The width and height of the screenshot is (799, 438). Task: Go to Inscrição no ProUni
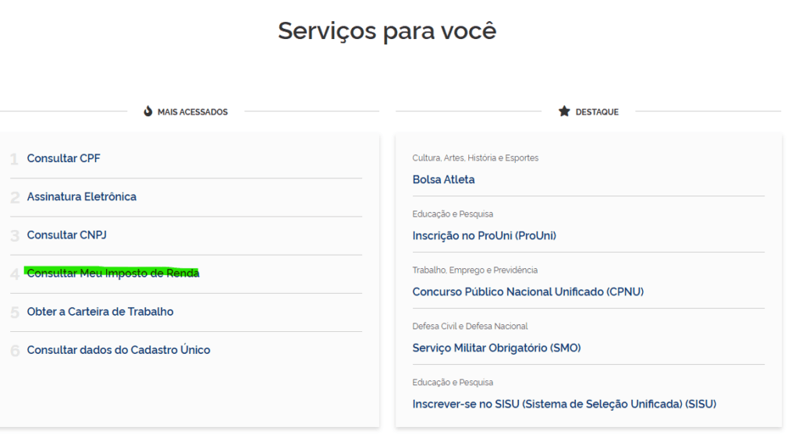coord(485,235)
